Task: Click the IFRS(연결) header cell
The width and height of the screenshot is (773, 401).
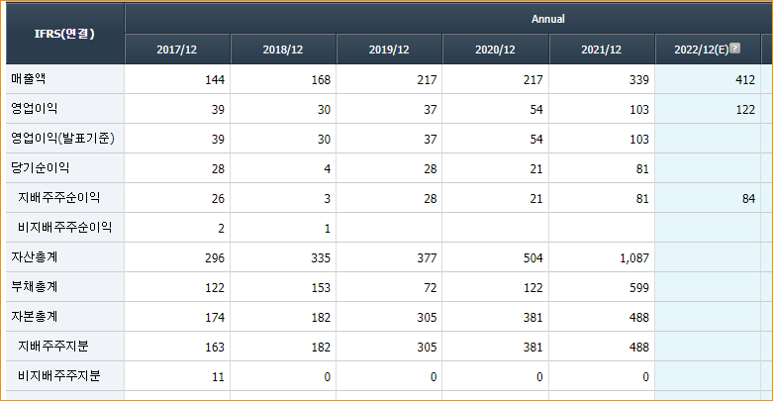Action: 64,34
